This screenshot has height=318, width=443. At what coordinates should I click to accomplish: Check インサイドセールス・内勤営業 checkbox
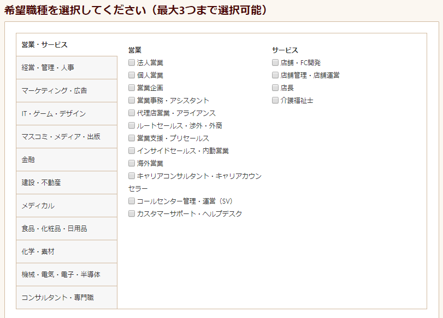coord(132,151)
